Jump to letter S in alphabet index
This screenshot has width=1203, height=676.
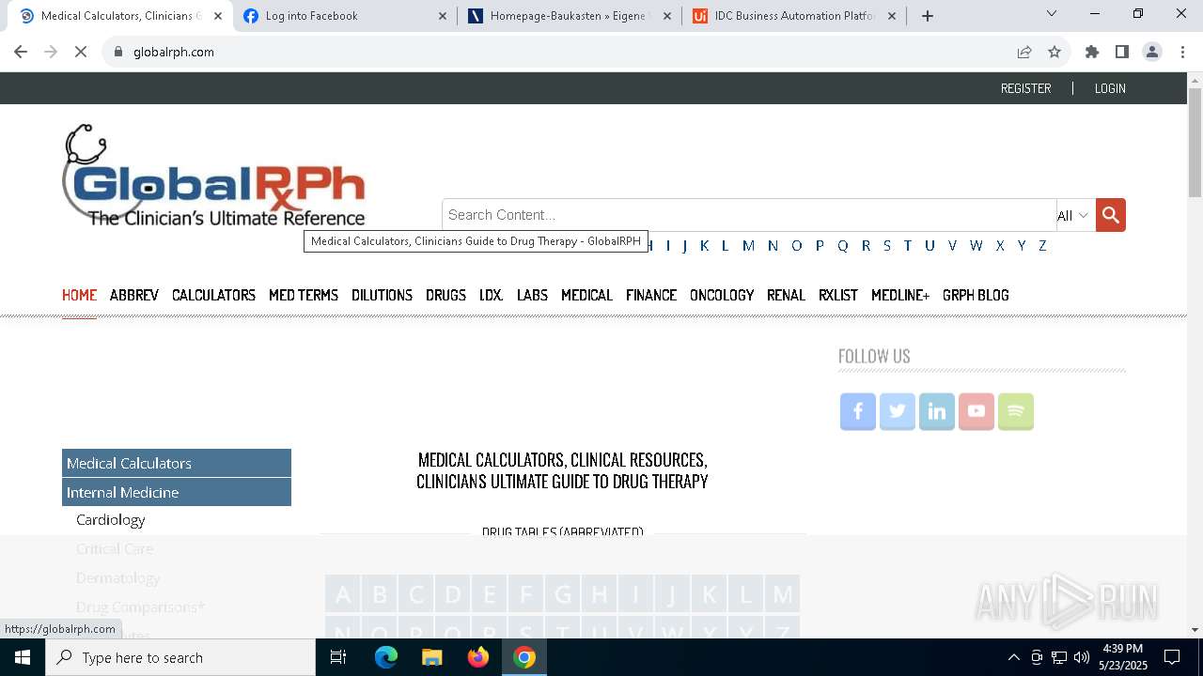click(886, 245)
